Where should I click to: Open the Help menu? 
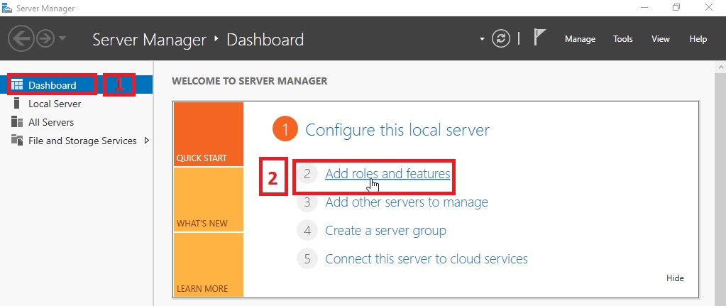(x=698, y=39)
